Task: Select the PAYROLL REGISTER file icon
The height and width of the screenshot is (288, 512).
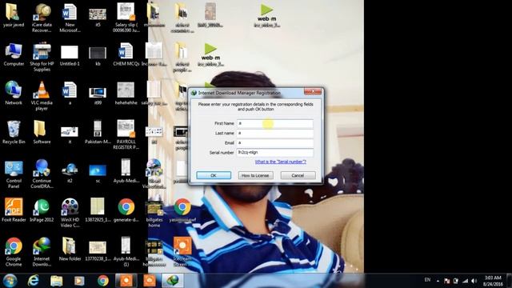Action: pos(126,135)
